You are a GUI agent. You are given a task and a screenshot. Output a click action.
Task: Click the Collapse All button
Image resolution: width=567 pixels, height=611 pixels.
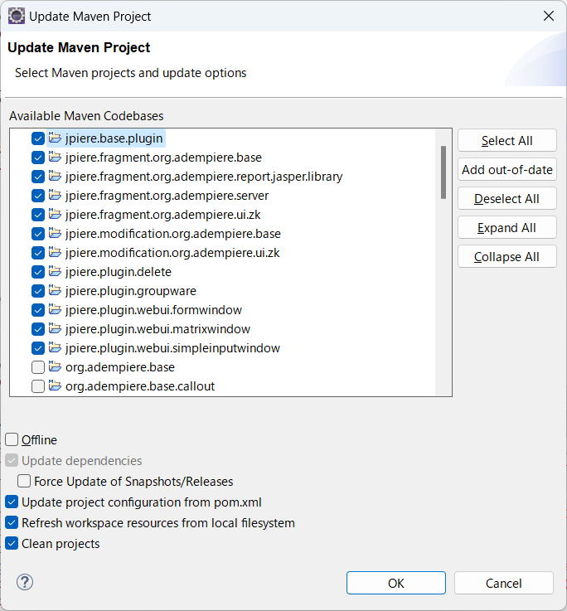pos(507,257)
